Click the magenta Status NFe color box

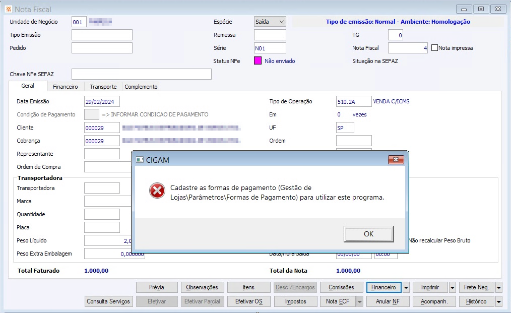click(258, 61)
